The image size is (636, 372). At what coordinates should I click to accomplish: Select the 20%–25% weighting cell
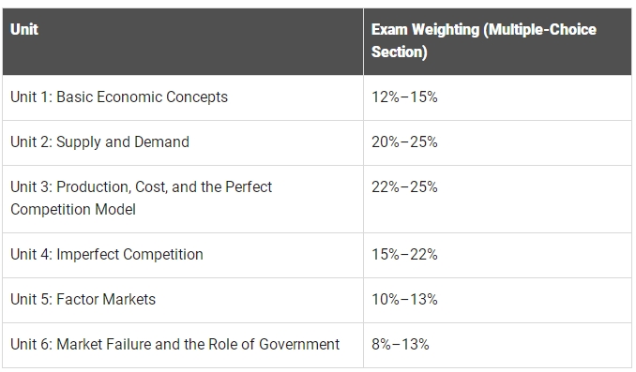tap(497, 142)
